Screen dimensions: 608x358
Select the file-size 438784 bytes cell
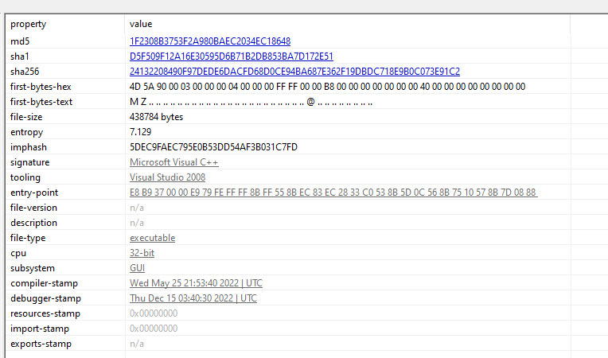[156, 116]
